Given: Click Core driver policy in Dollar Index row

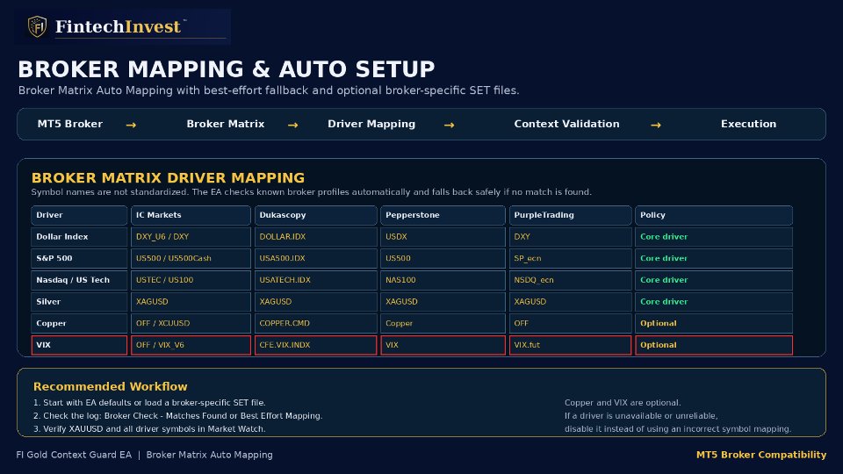Looking at the screenshot, I should [714, 237].
